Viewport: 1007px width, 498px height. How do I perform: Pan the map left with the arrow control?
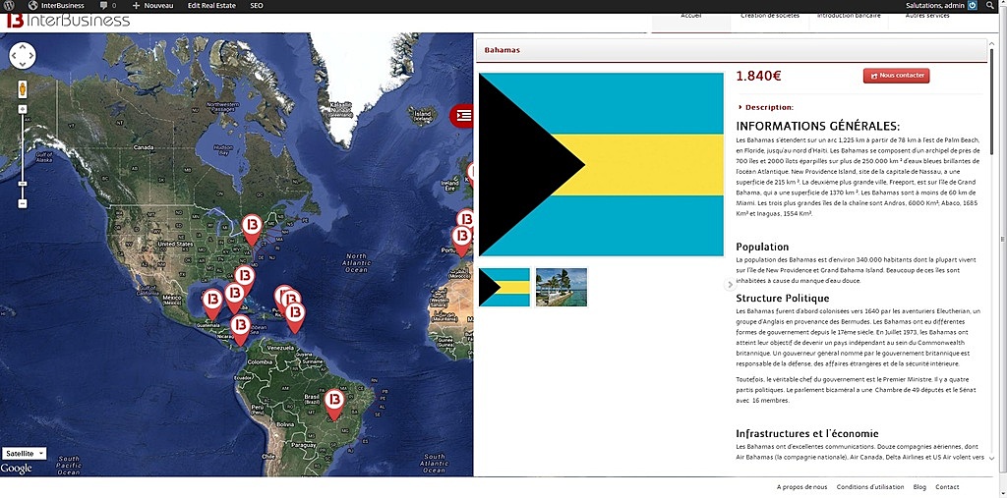click(15, 56)
